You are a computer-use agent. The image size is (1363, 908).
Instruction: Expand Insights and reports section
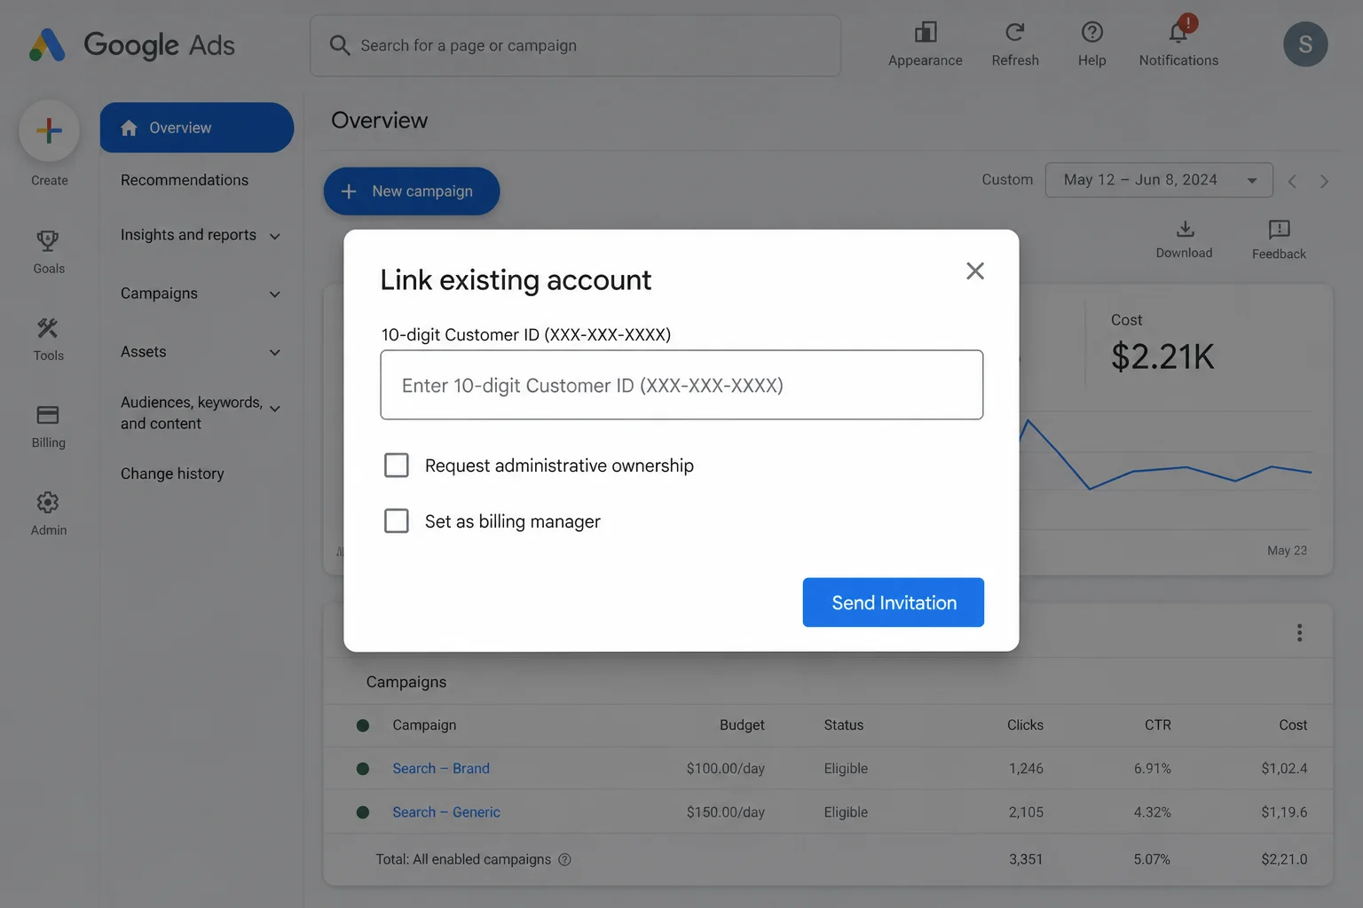[274, 236]
